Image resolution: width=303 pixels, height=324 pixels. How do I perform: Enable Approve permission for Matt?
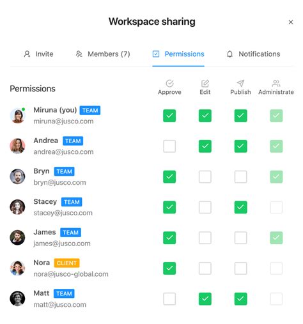pos(169,298)
